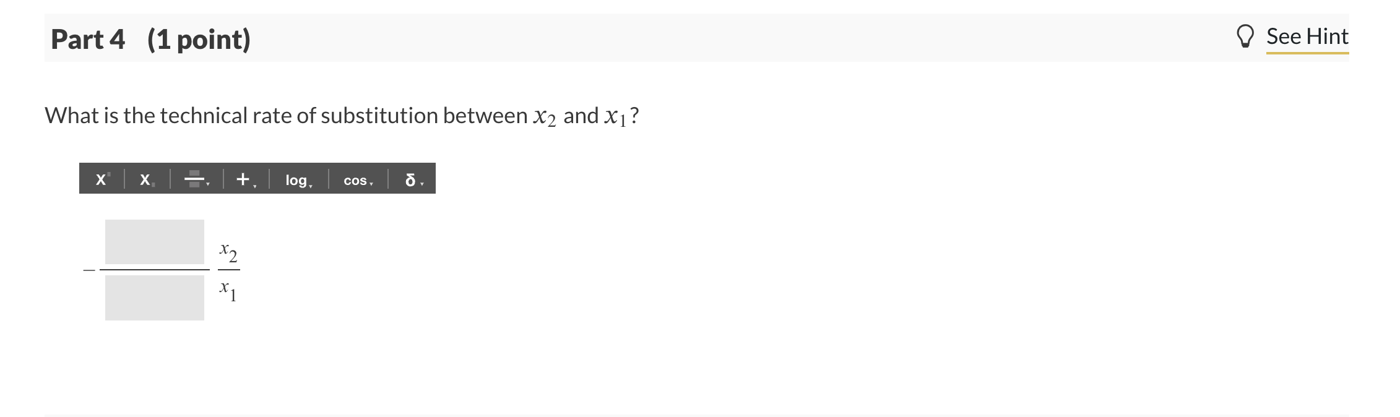The width and height of the screenshot is (1400, 417).
Task: Click the numerator input box of the fraction
Action: [x=155, y=241]
